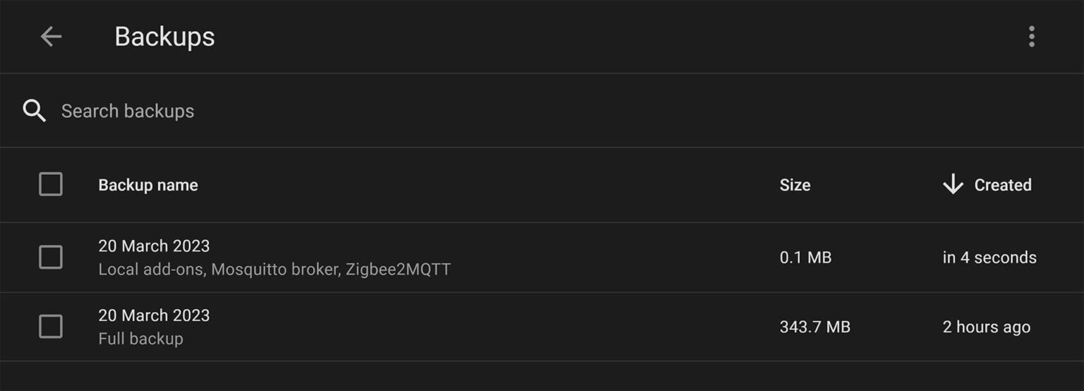The height and width of the screenshot is (391, 1084).
Task: Toggle the Created sort direction arrow
Action: 953,185
